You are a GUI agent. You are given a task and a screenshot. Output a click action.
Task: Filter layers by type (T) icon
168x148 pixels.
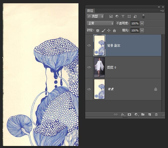coord(123,16)
